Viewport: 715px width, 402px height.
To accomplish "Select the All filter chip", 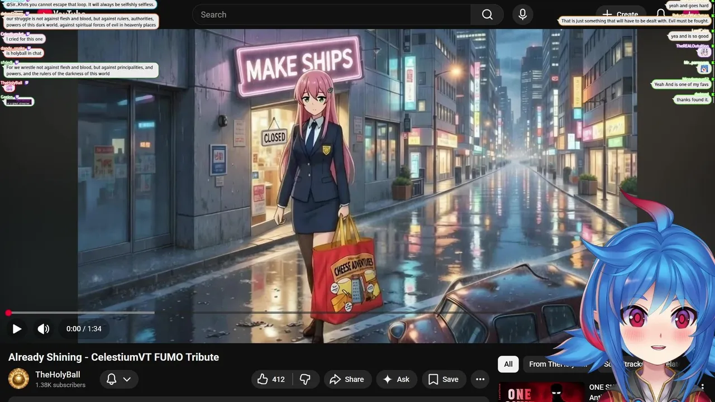I will pos(508,364).
